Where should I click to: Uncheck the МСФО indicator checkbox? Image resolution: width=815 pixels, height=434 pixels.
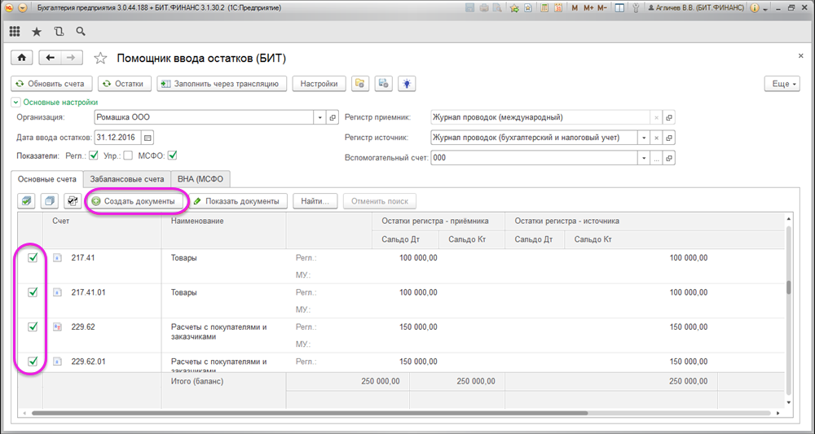tap(172, 156)
